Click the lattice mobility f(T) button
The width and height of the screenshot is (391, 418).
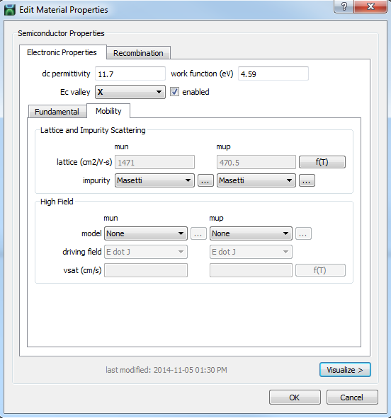[x=322, y=162]
